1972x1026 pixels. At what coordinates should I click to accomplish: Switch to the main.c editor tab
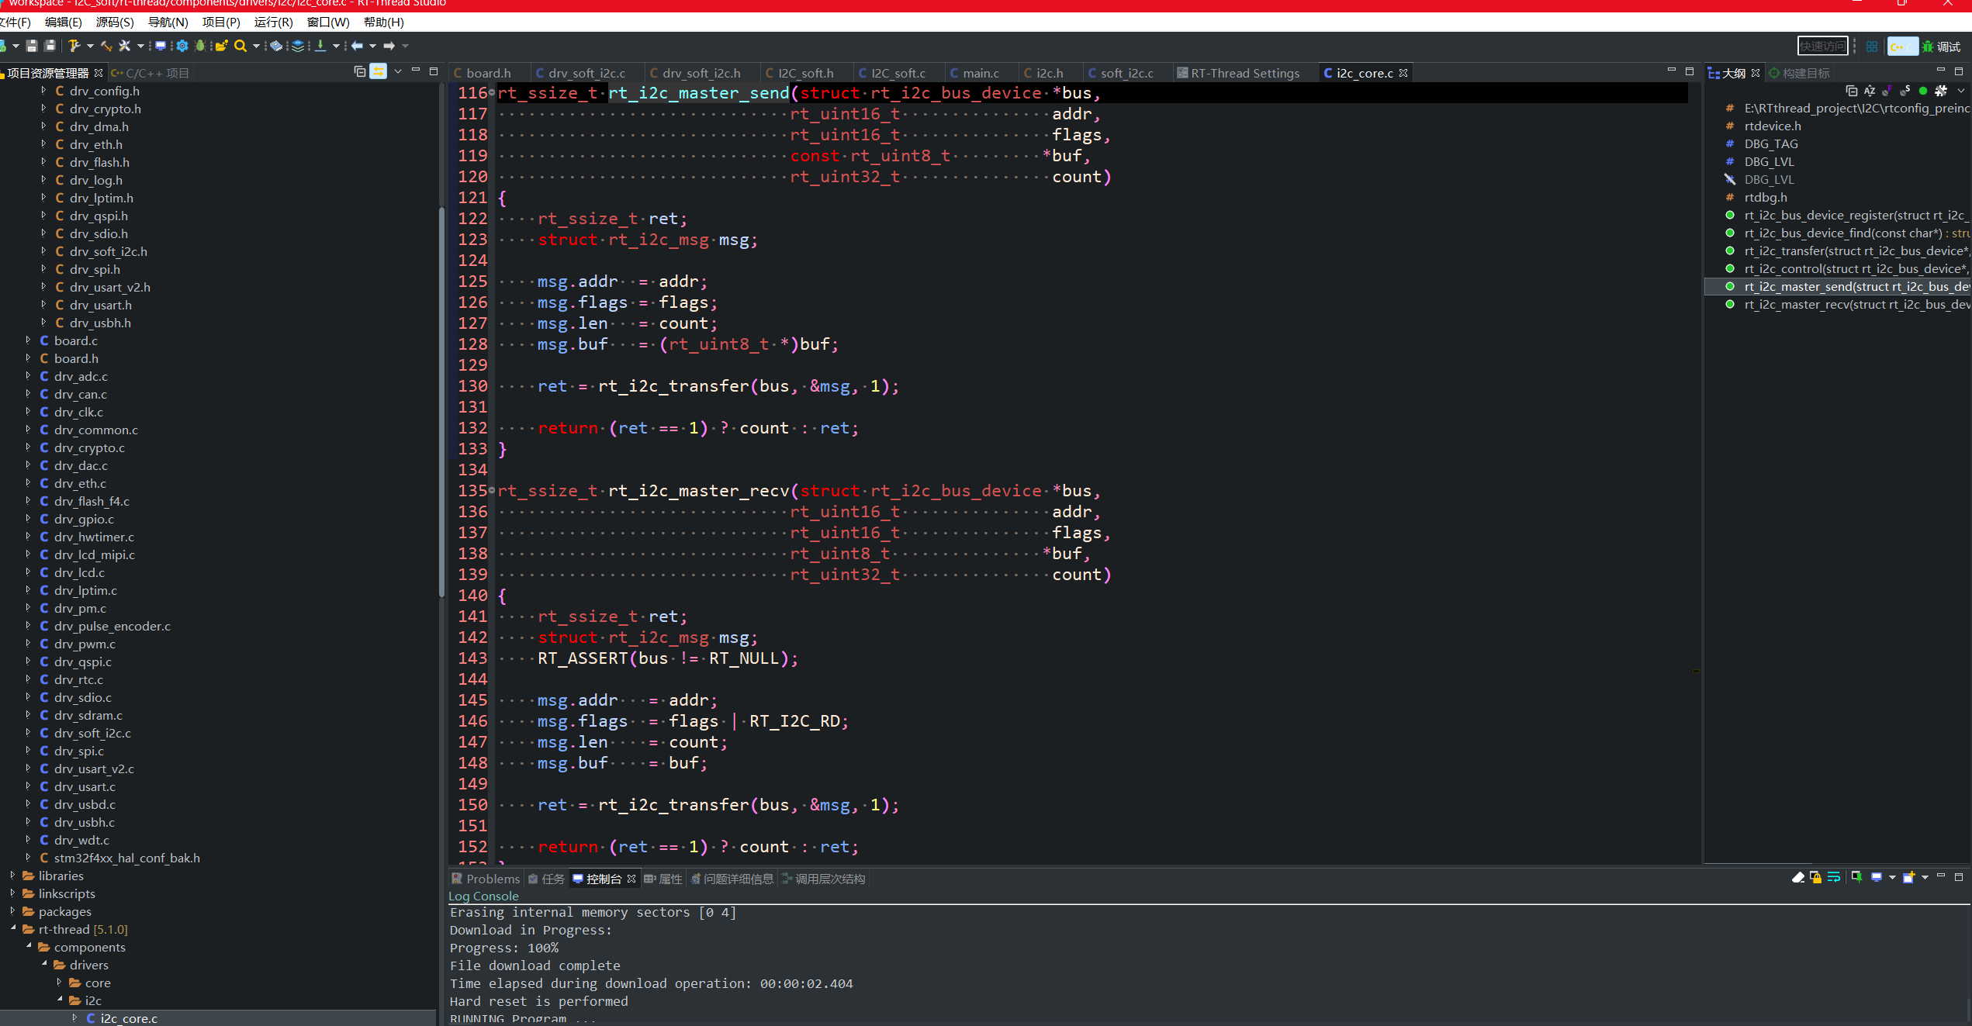pyautogui.click(x=981, y=73)
